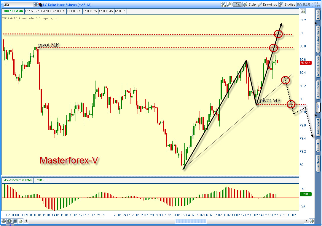
Task: Open the Live News side tab
Action: pos(318,164)
